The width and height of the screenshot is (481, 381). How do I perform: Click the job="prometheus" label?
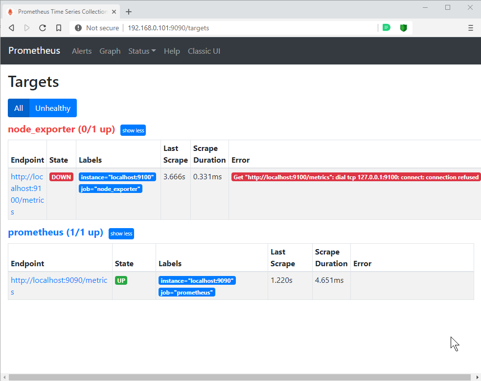(187, 293)
